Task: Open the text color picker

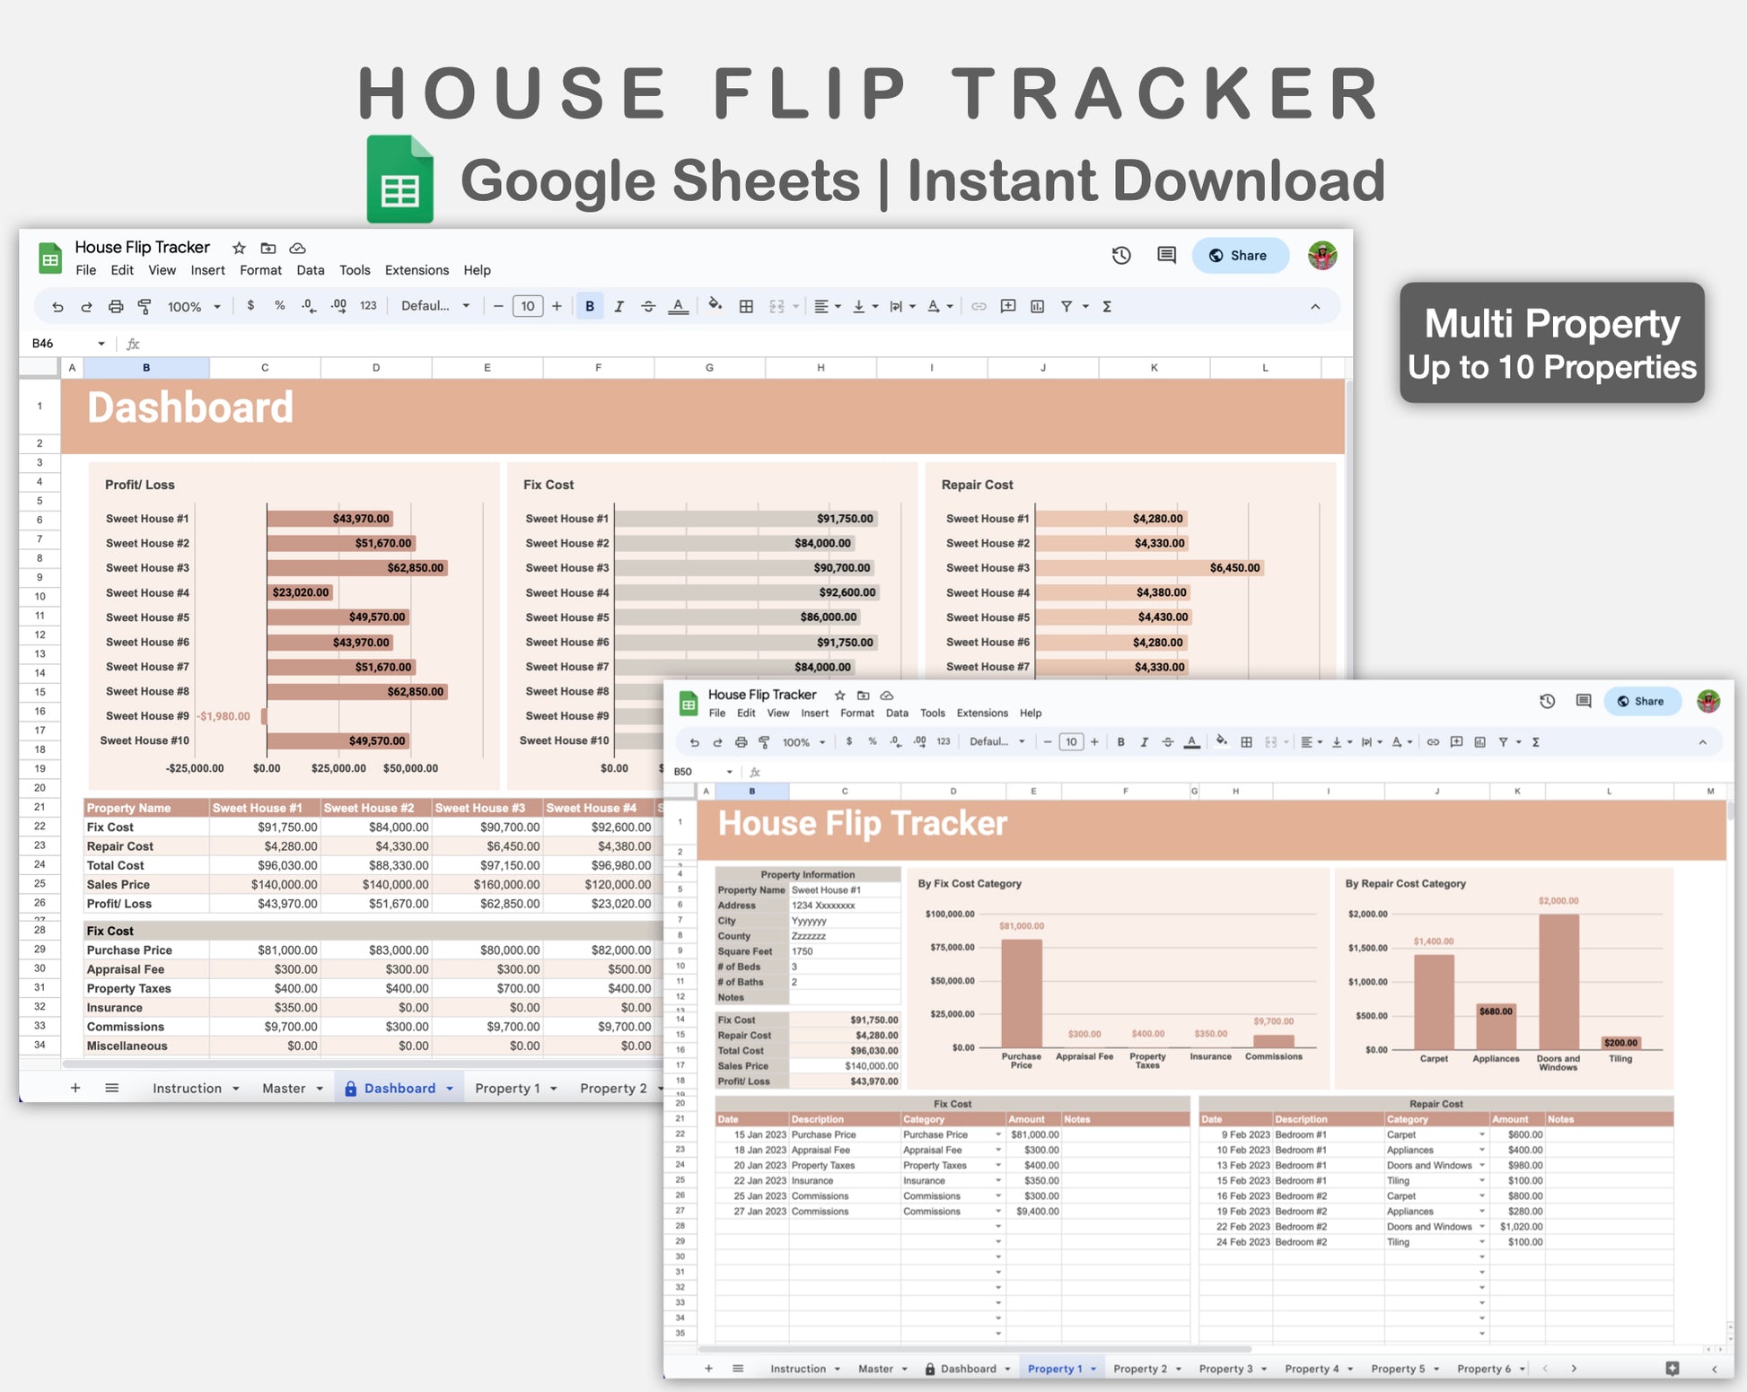Action: point(679,307)
